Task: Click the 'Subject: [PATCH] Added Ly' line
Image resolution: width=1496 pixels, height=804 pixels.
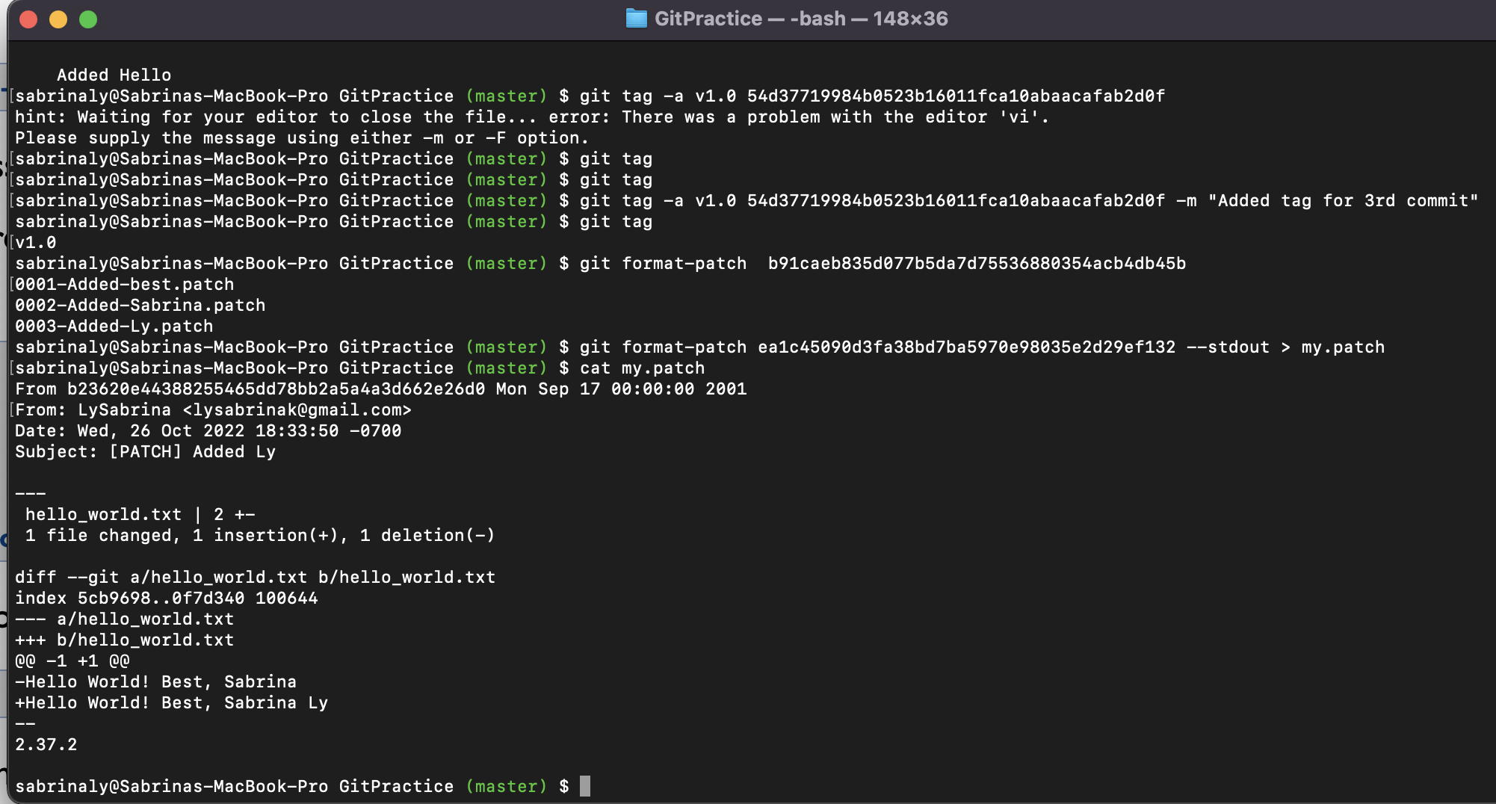Action: (x=145, y=452)
